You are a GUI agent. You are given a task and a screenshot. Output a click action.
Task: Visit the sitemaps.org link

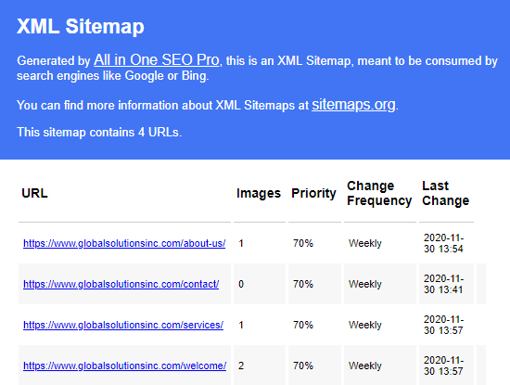pos(353,105)
